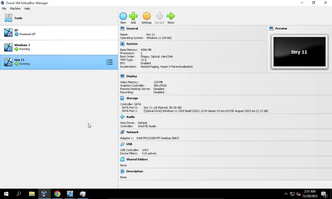Click the Storage section disk icon
332x199 pixels.
122,98
